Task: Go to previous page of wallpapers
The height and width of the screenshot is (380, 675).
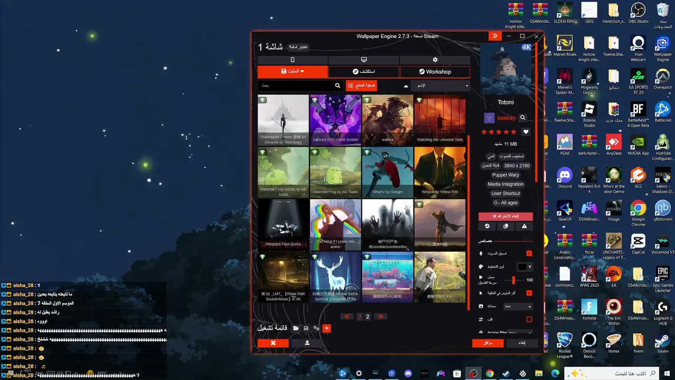Action: pos(346,317)
